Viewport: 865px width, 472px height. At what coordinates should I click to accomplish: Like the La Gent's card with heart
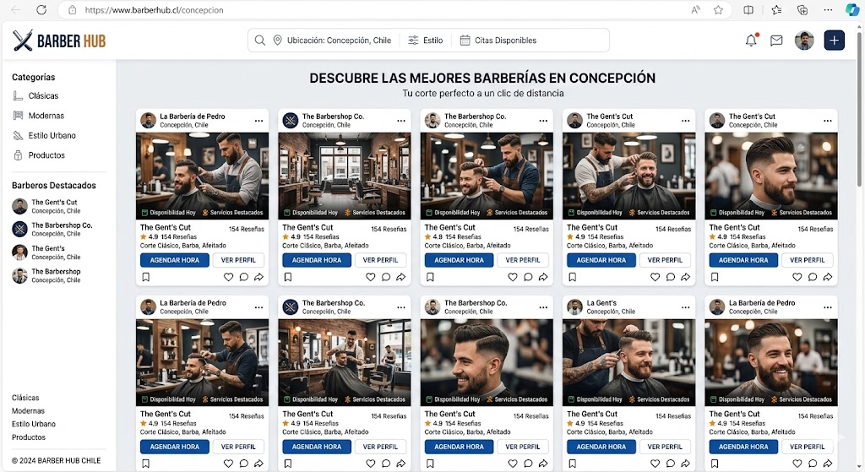[x=655, y=464]
